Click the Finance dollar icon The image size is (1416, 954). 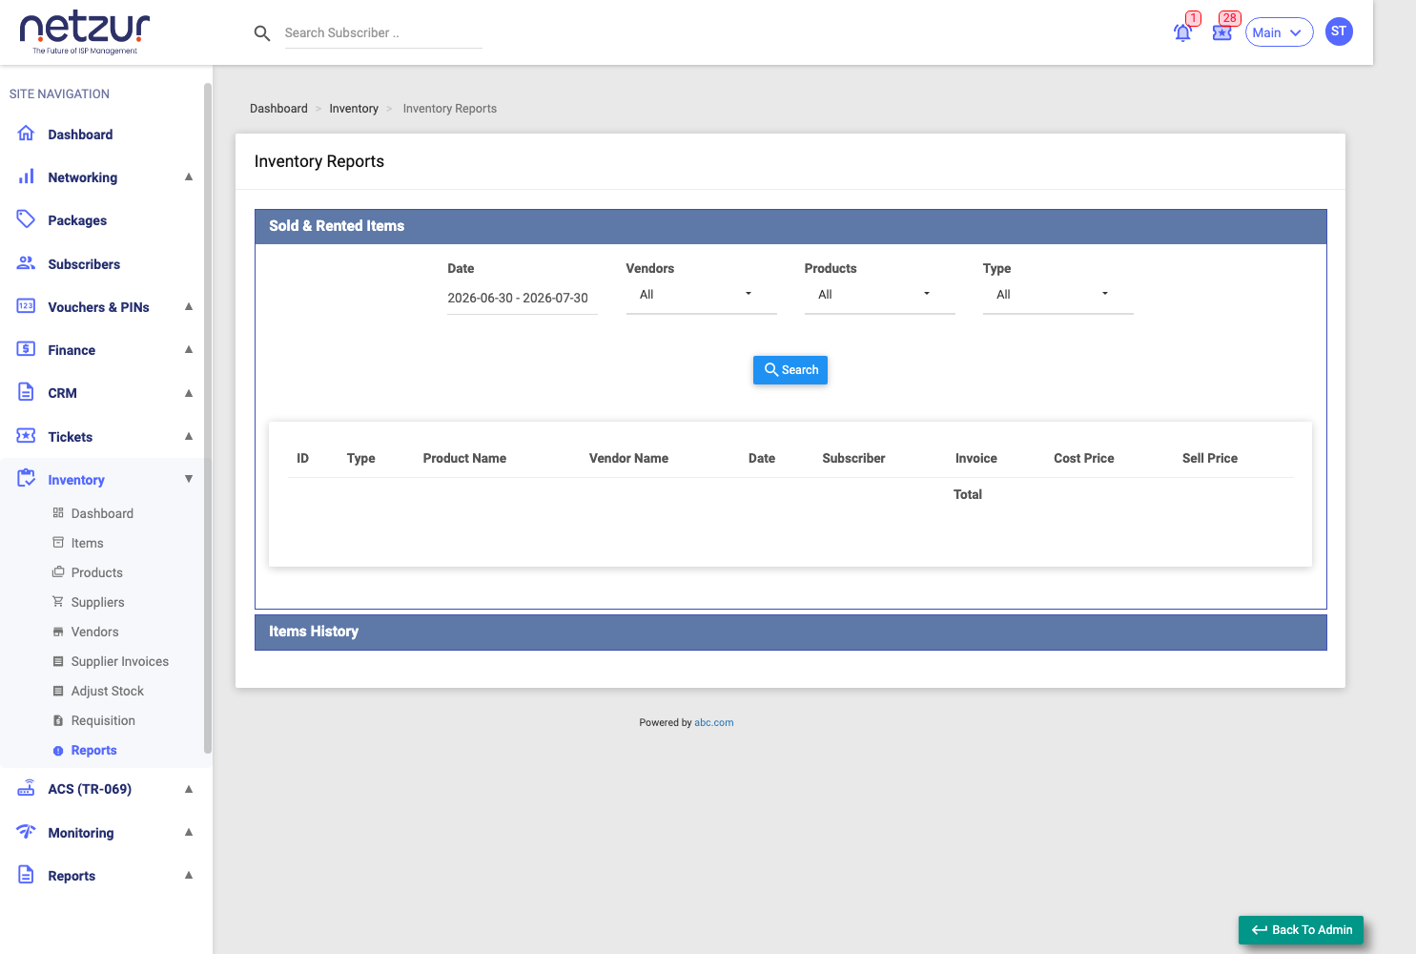(26, 349)
